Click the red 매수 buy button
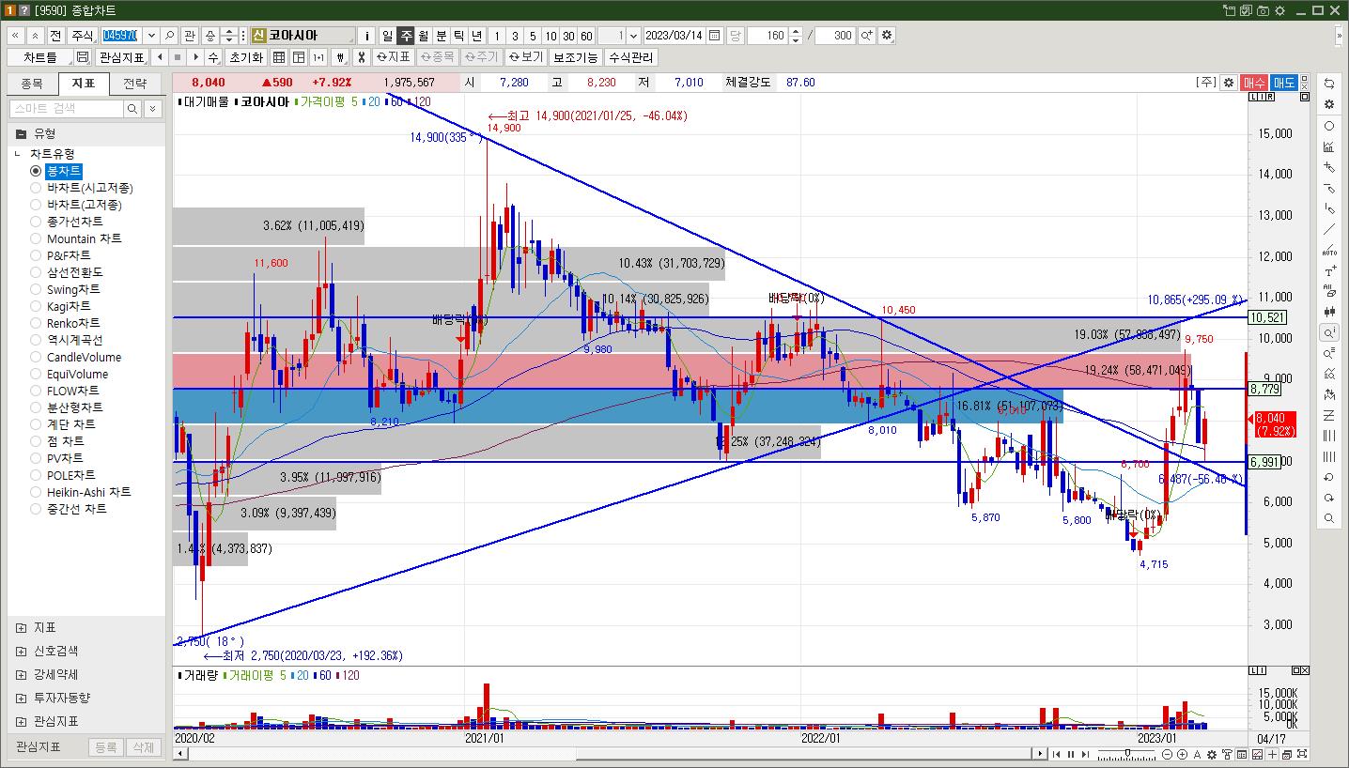Screen dimensions: 1349x768 point(1254,83)
